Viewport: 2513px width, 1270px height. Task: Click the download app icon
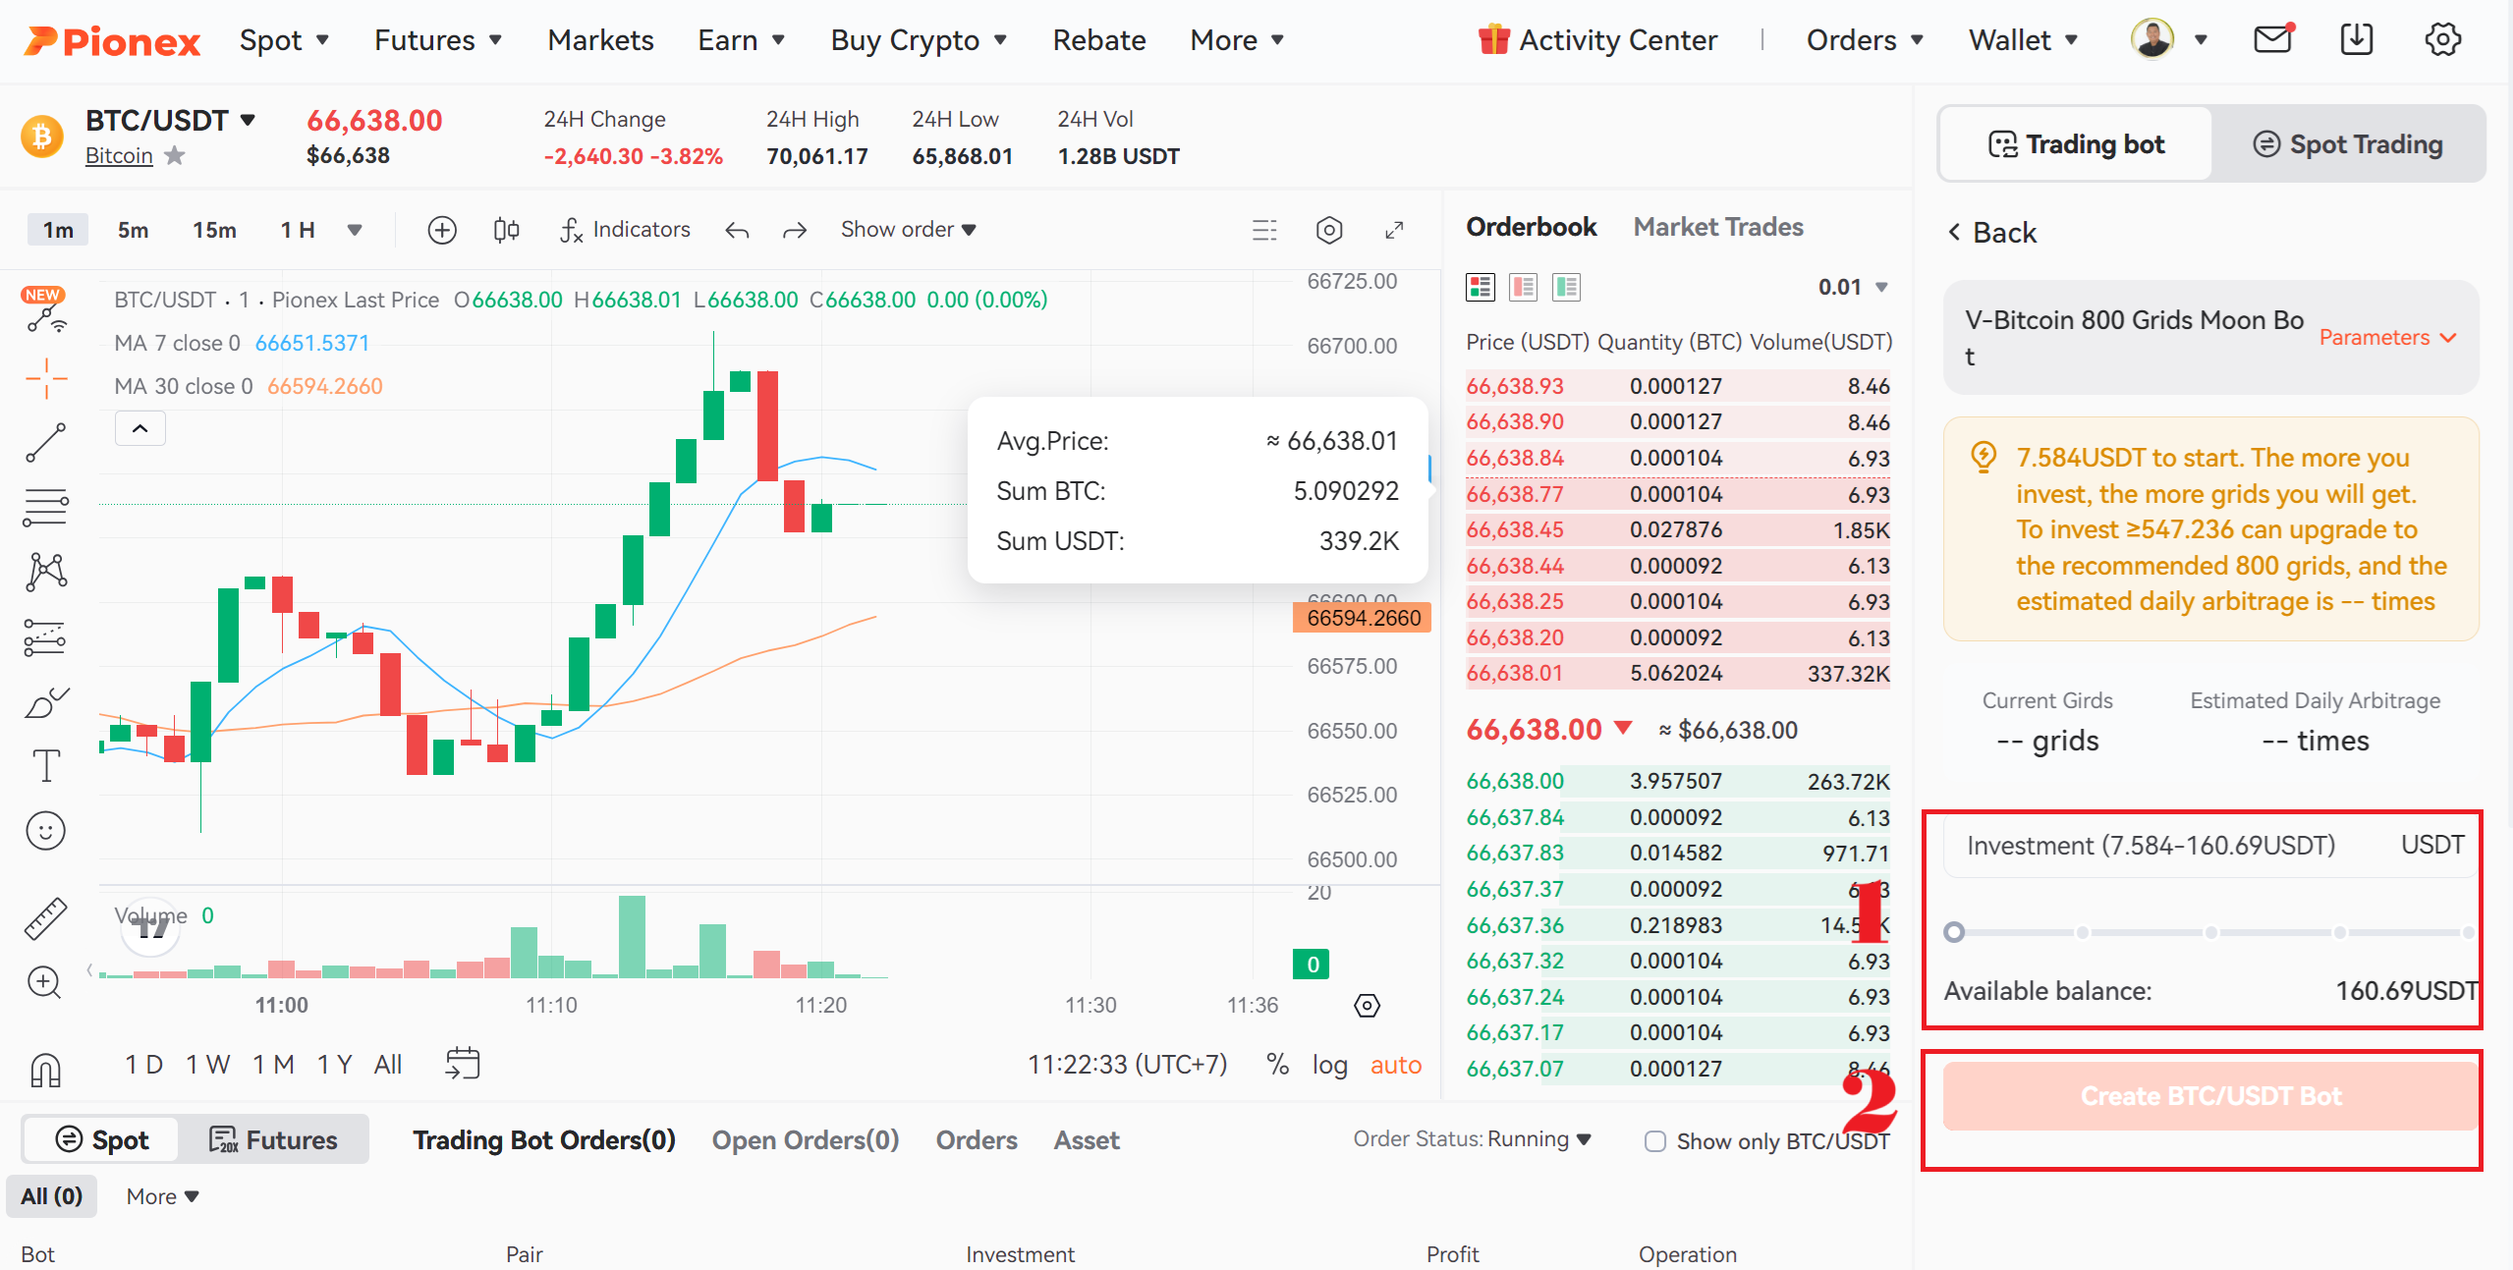coord(2357,39)
